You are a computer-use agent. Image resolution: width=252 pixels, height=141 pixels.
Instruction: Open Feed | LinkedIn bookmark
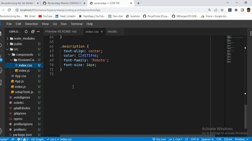pyautogui.click(x=65, y=16)
